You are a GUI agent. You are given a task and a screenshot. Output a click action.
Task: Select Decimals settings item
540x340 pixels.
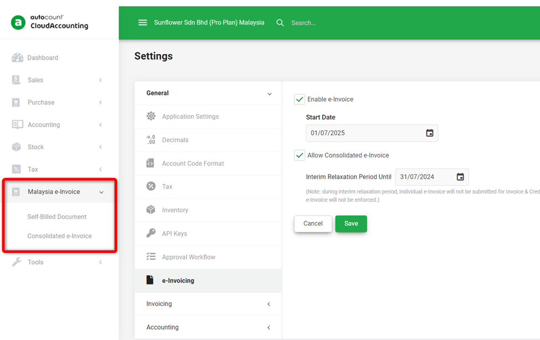(208, 140)
